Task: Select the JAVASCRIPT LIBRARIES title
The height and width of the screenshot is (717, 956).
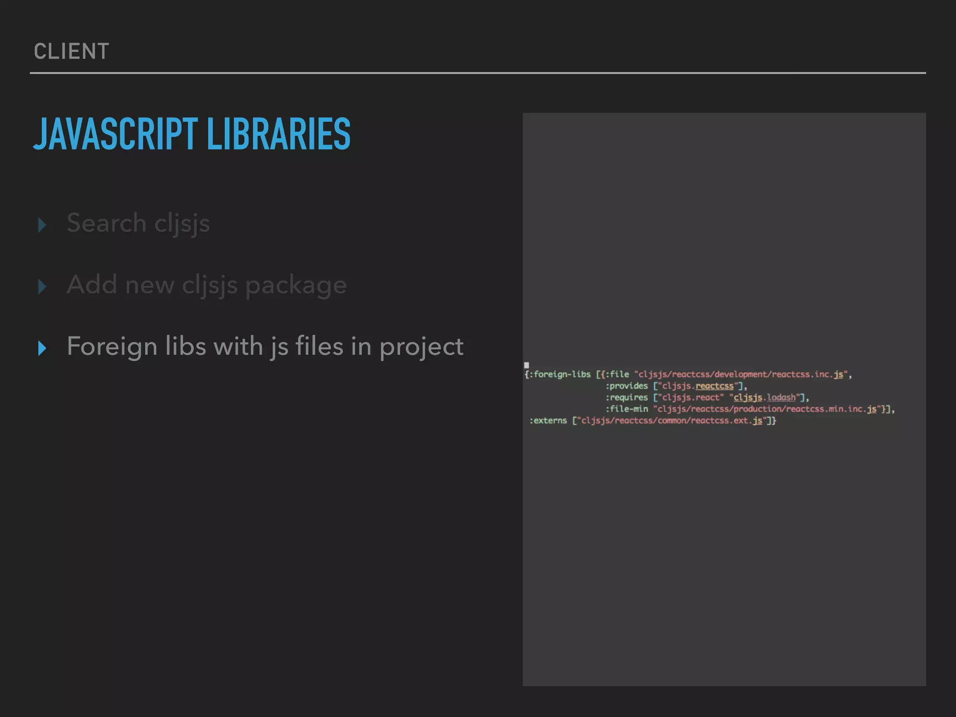Action: 192,134
